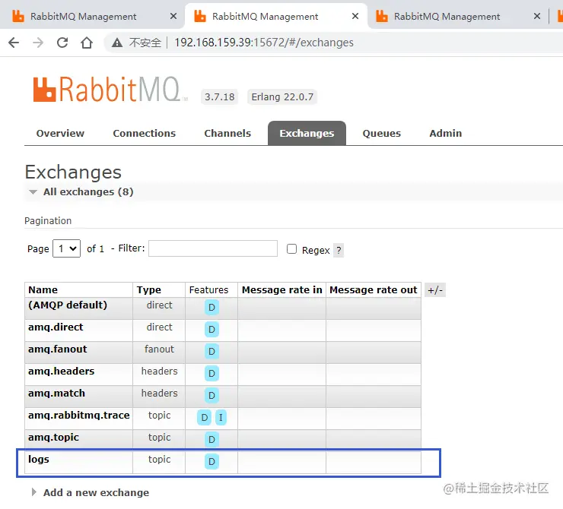This screenshot has width=563, height=509.
Task: Open the Channels tab
Action: point(227,134)
